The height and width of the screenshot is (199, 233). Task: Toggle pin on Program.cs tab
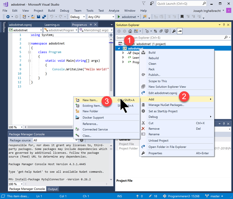click(91, 24)
